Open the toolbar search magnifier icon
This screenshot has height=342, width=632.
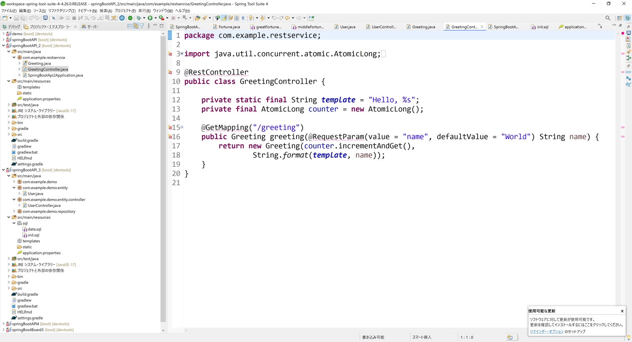coord(608,18)
